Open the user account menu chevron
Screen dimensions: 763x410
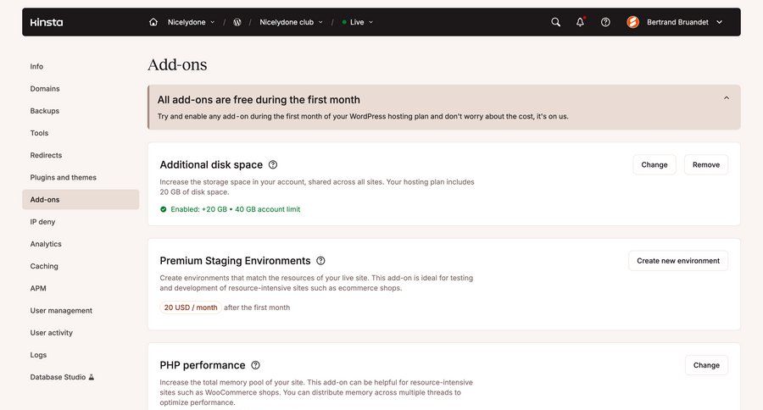click(x=719, y=22)
